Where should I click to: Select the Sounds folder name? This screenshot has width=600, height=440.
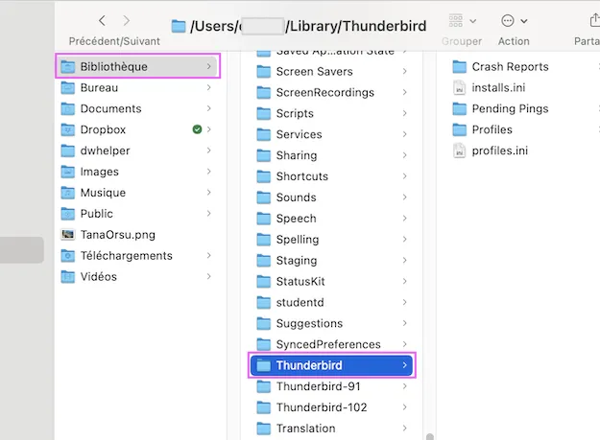coord(297,197)
